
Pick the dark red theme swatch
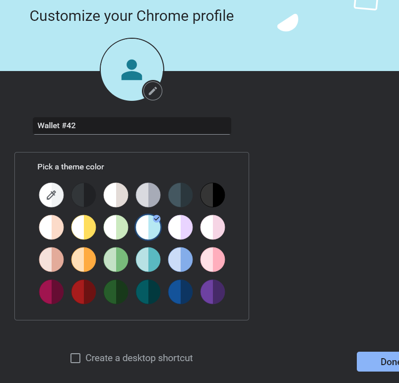tap(84, 292)
